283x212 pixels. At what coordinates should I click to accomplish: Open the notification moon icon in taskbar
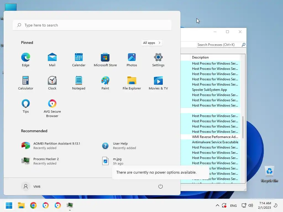276,205
